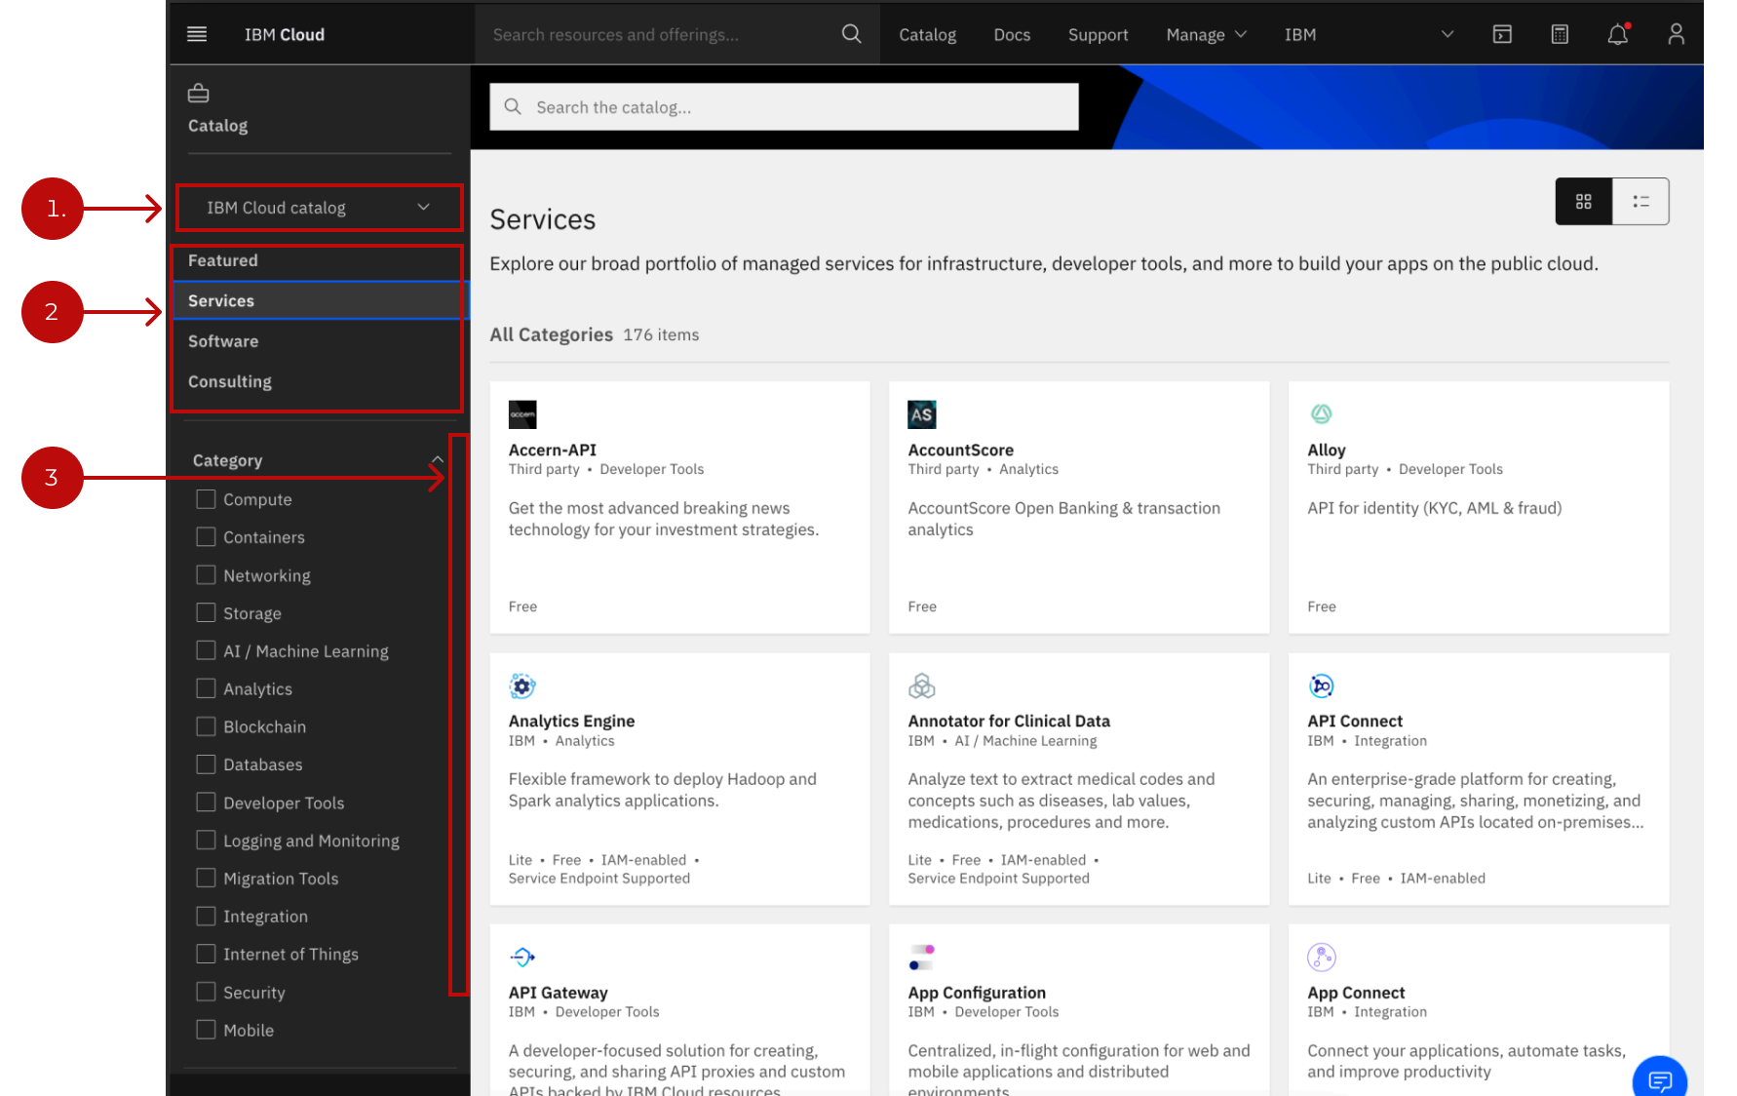This screenshot has width=1737, height=1096.
Task: Click the Catalog sidebar heading
Action: [x=217, y=126]
